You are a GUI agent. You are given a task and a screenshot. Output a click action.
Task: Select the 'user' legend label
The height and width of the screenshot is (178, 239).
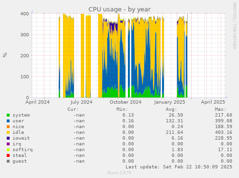point(18,121)
